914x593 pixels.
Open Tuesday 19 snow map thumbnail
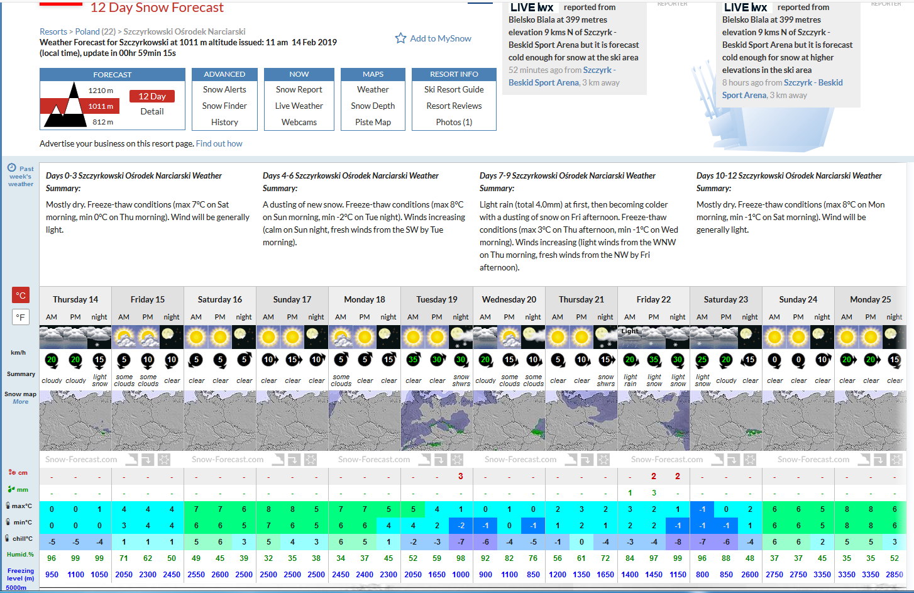(x=437, y=421)
